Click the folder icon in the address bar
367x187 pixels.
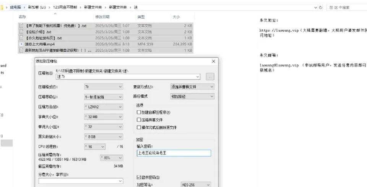(x=2, y=8)
